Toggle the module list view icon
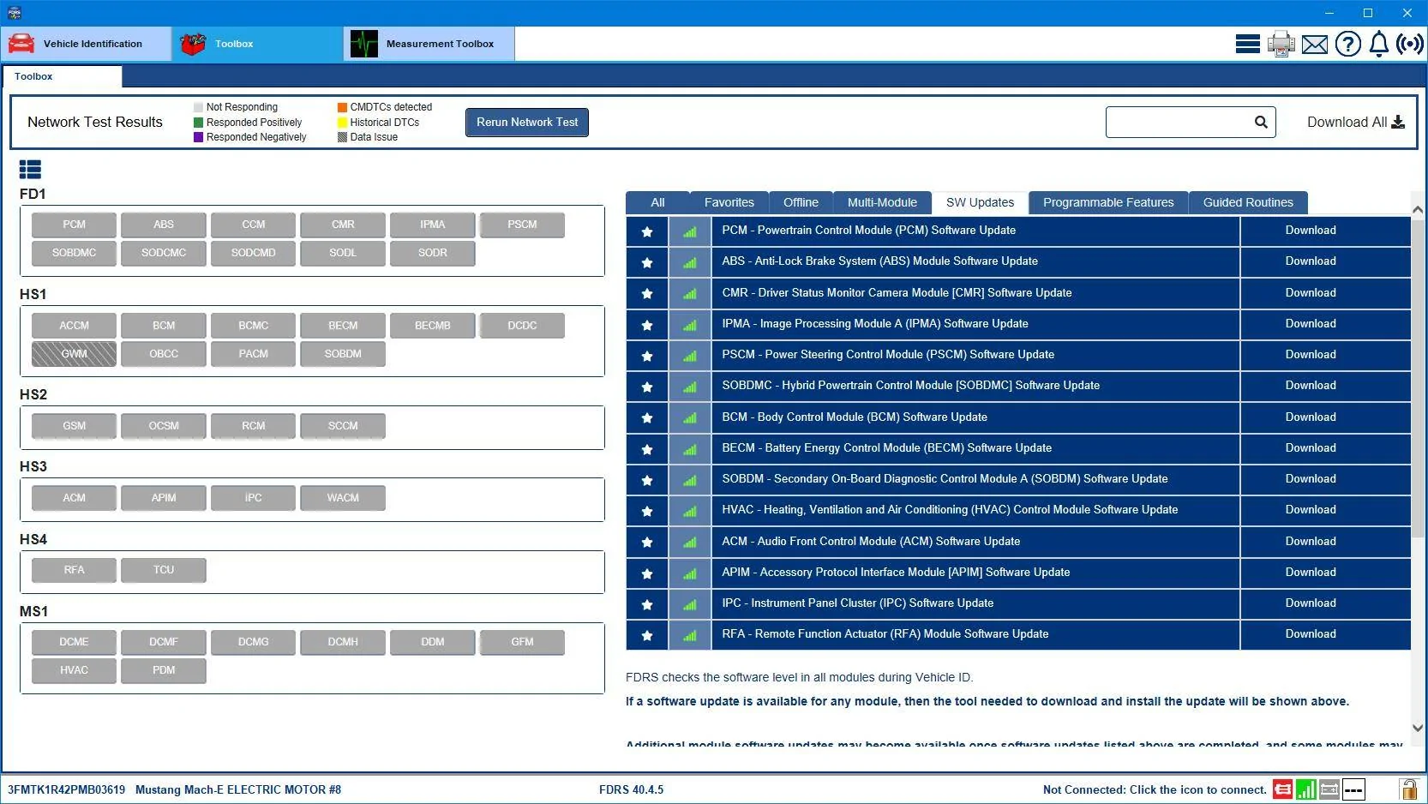Viewport: 1428px width, 804px height. 30,170
